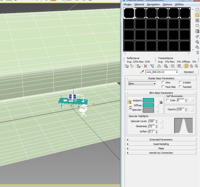Click the Diffuse color swatch
This screenshot has height=187, width=200.
pyautogui.click(x=148, y=105)
